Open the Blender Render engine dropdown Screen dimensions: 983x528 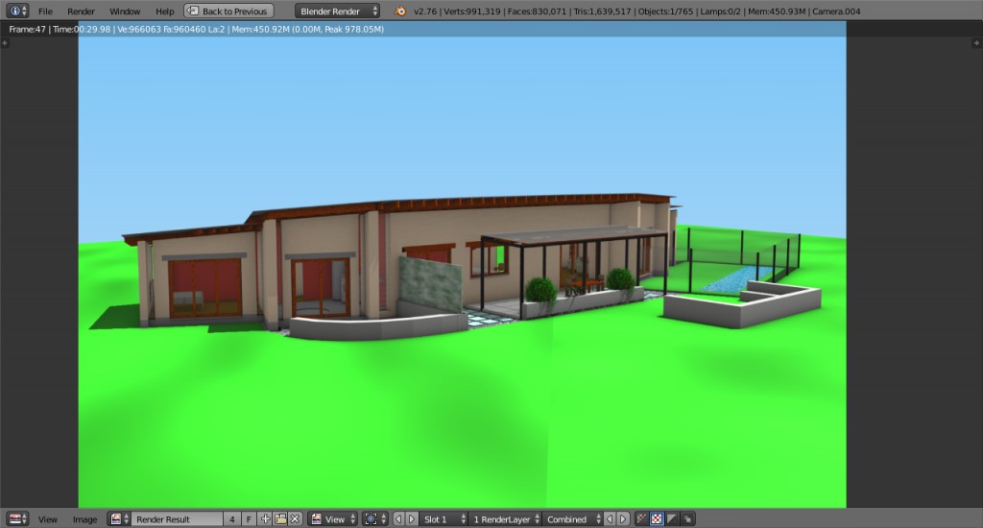[337, 12]
